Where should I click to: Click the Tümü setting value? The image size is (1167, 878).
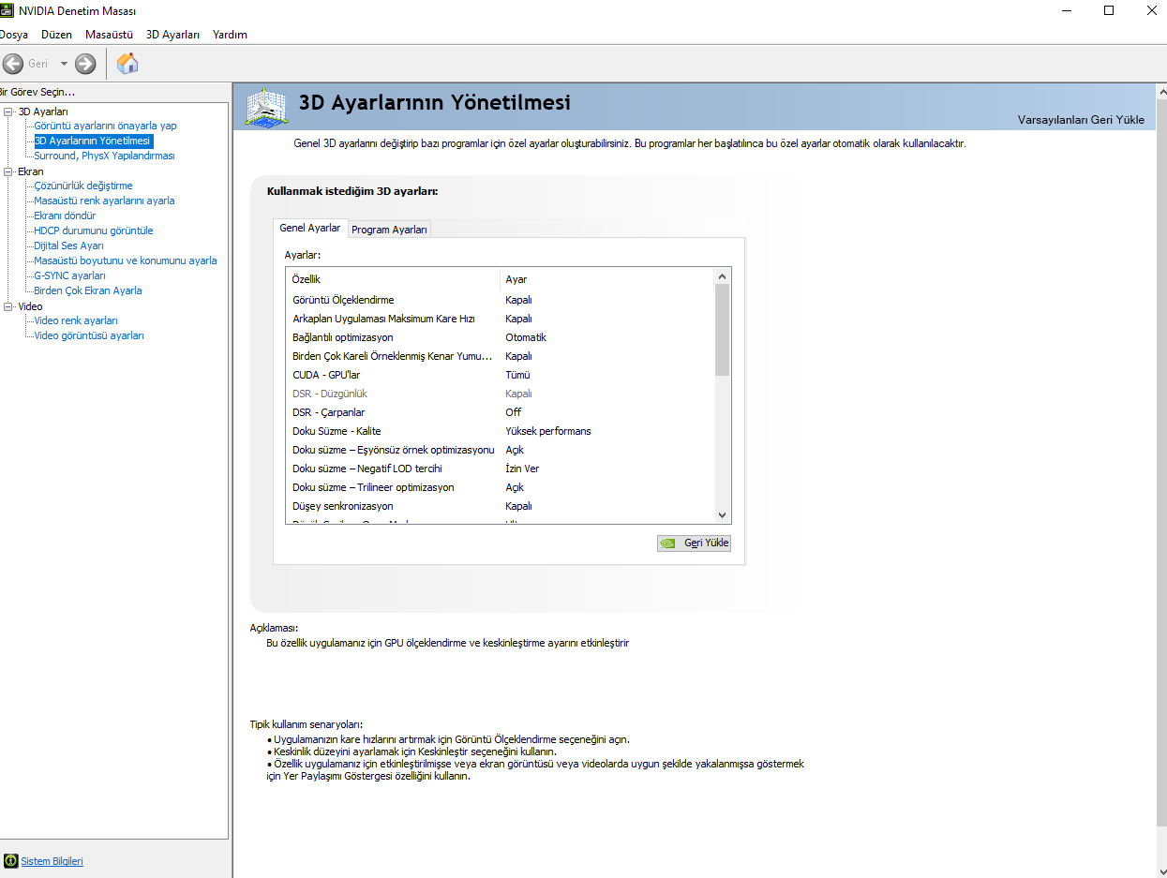(x=517, y=375)
